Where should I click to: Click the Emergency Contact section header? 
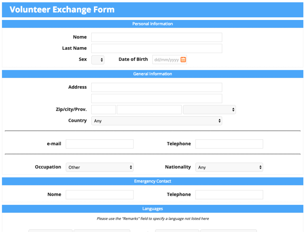coord(152,181)
